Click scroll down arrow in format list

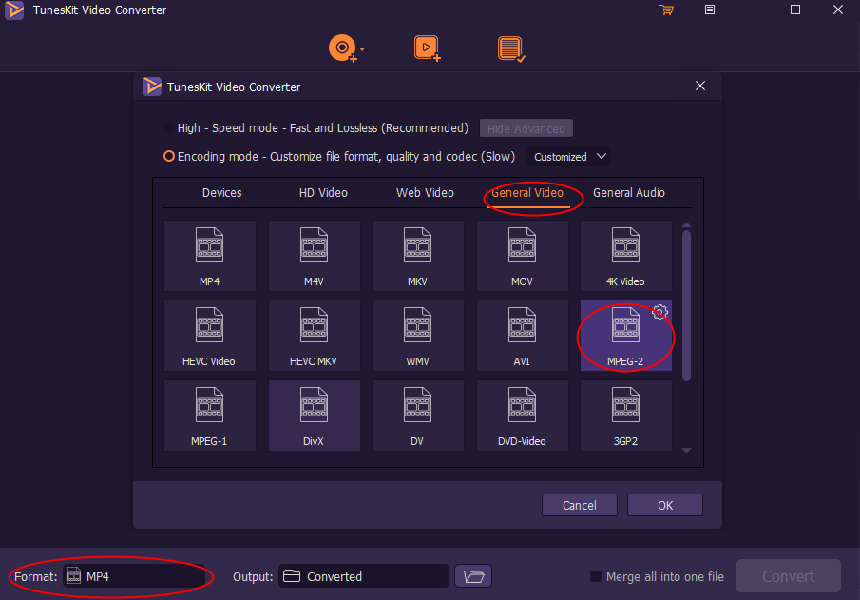point(686,450)
